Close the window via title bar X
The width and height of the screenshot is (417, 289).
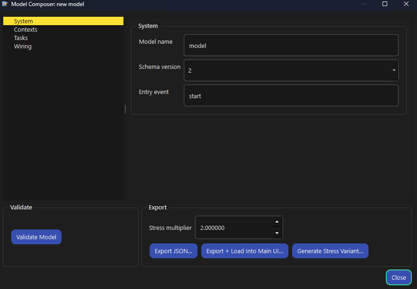(406, 4)
